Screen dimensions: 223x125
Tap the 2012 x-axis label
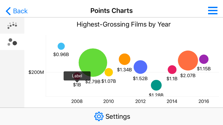point(140,101)
